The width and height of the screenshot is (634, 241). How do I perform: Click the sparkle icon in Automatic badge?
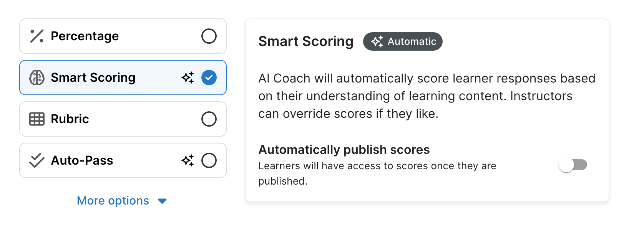coord(377,41)
